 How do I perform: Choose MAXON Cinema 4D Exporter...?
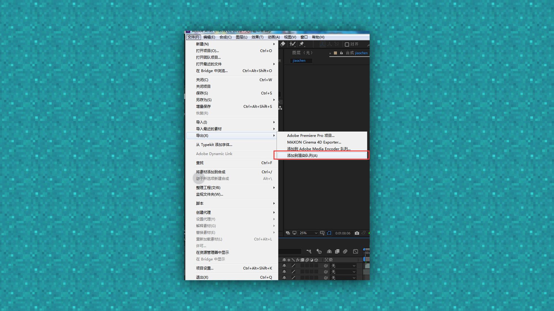point(322,142)
